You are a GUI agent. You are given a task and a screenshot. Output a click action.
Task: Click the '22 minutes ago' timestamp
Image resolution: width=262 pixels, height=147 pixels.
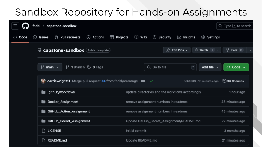click(233, 121)
